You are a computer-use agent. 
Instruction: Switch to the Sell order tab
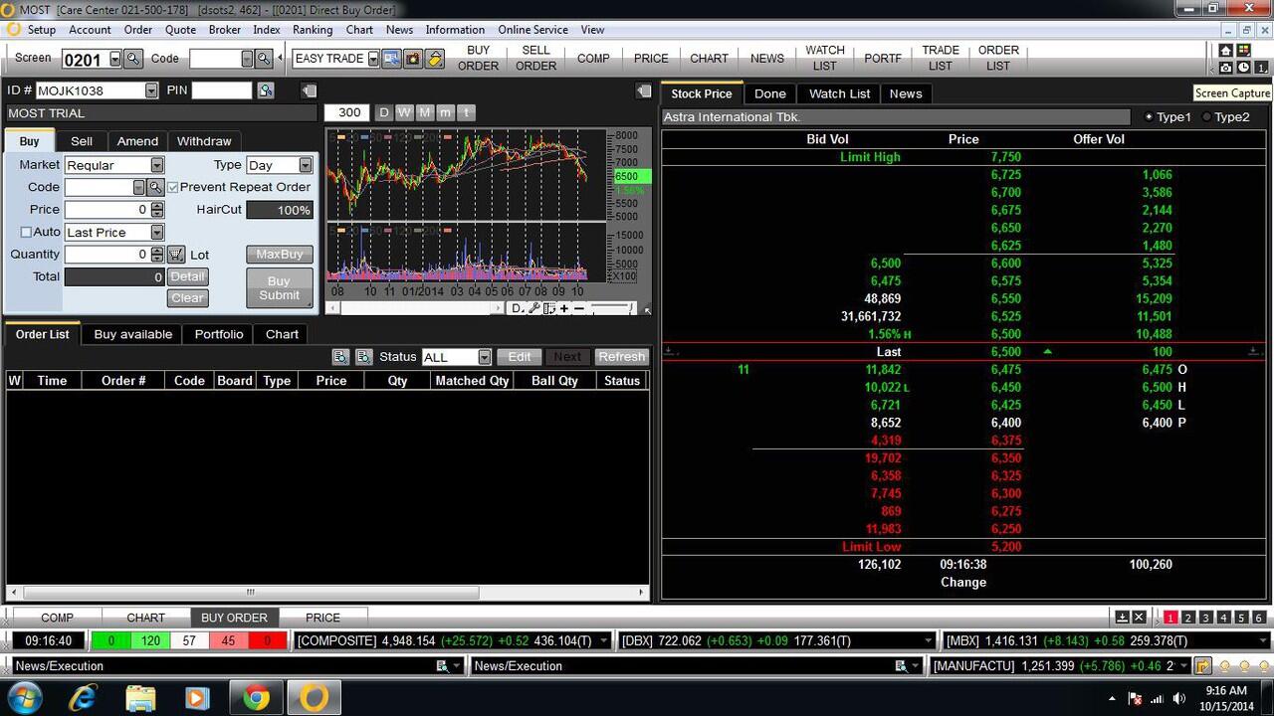pyautogui.click(x=82, y=141)
